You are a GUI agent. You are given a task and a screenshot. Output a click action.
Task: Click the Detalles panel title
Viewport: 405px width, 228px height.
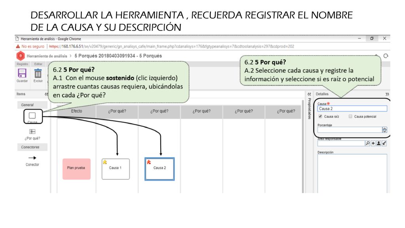[322, 94]
